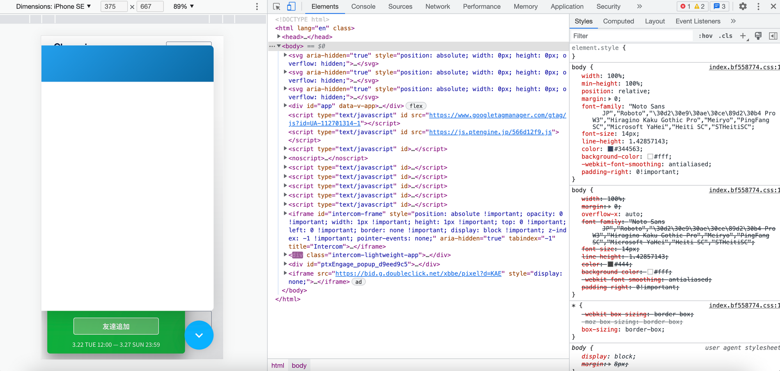Screen dimensions: 780x371
Task: Open the Performance tab
Action: [482, 7]
